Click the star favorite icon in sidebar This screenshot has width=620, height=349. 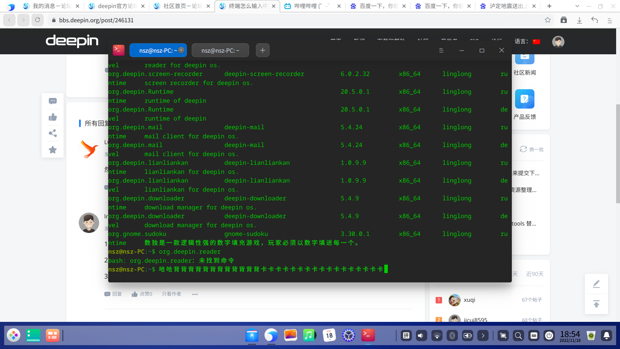pyautogui.click(x=53, y=150)
